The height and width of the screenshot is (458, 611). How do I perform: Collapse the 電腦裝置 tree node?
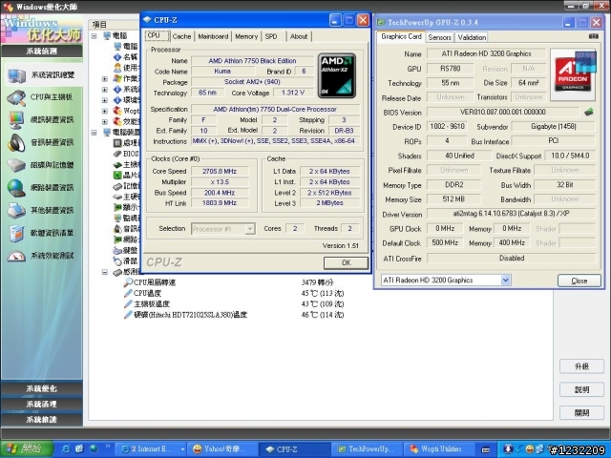coord(94,133)
